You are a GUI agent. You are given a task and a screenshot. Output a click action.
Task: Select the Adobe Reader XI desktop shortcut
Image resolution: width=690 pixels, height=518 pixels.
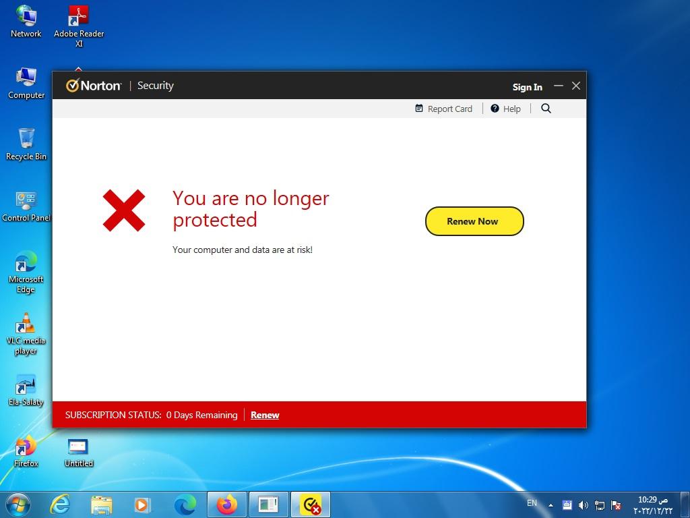[x=79, y=26]
